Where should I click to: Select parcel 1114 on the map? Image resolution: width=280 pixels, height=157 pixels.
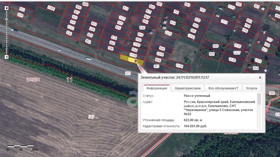(133, 55)
